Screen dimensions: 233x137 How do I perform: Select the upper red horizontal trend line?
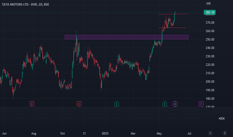[x=173, y=14]
